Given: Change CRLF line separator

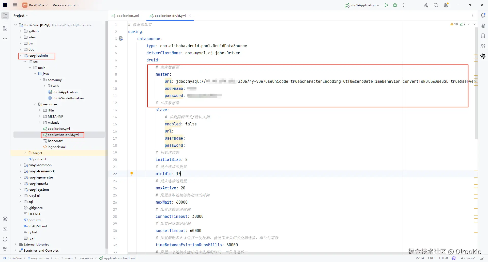Looking at the screenshot, I should pyautogui.click(x=432, y=258).
